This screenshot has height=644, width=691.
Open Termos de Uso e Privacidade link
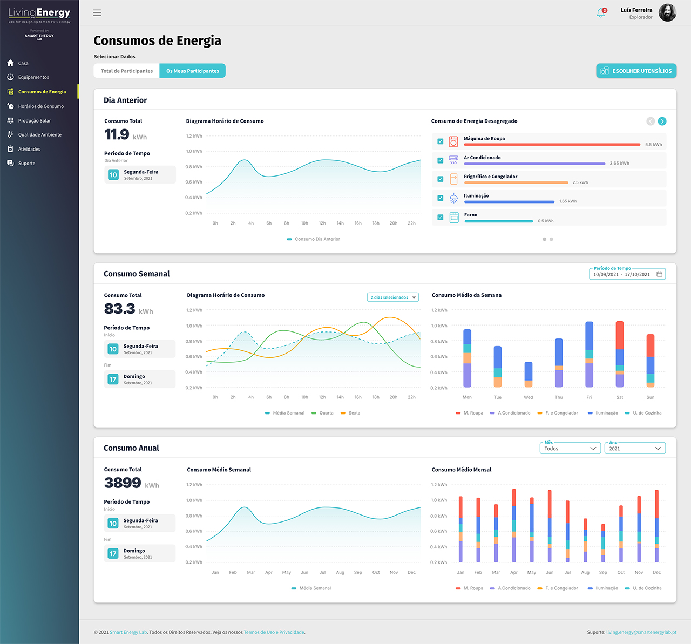pyautogui.click(x=274, y=632)
